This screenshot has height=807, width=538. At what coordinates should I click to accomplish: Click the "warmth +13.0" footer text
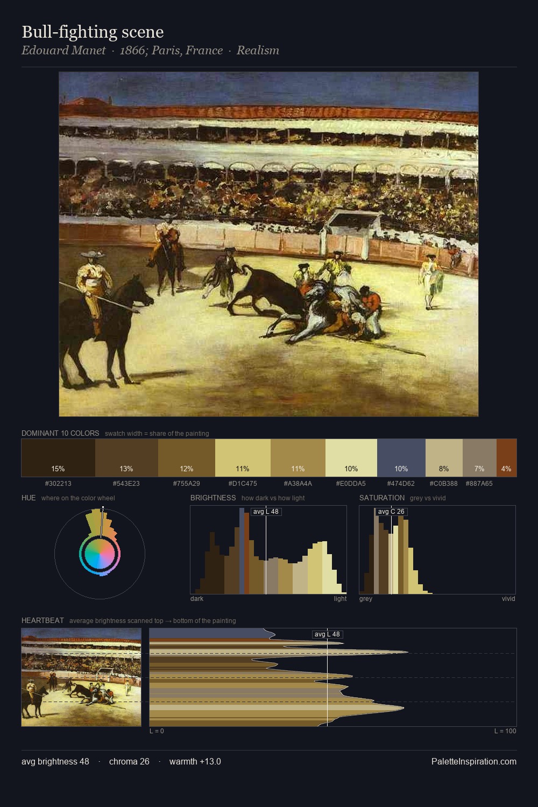(x=195, y=761)
